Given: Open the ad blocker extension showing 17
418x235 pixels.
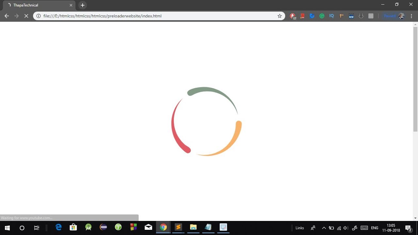Looking at the screenshot, I should pos(293,16).
